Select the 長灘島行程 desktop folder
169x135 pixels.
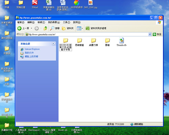click(7, 127)
